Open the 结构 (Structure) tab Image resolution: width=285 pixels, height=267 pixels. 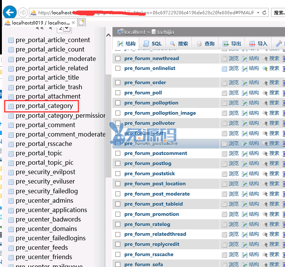coord(126,44)
